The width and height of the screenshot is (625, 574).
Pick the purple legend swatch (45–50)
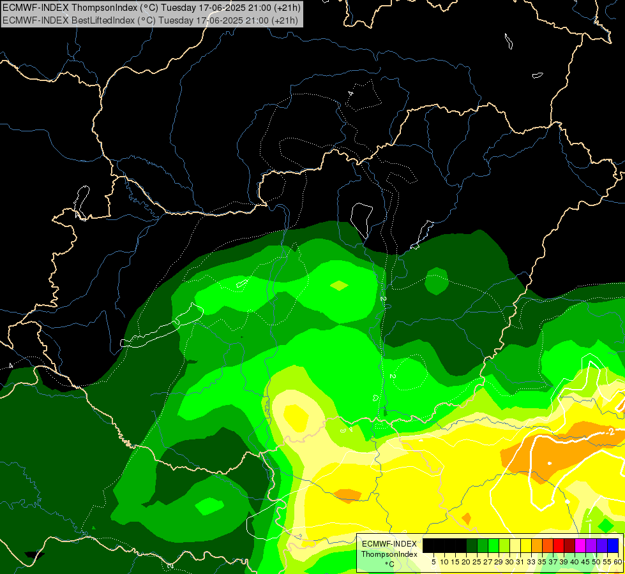[x=592, y=545]
